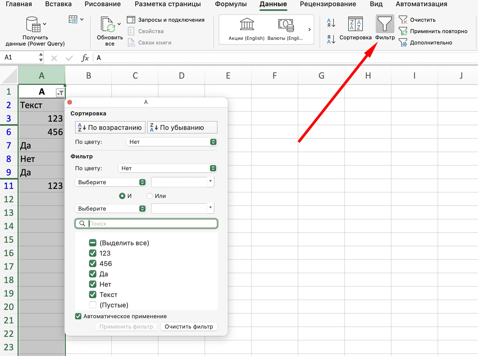Open the Sort dialog (Сортировка) icon
Viewport: 478px width, 356px height.
coord(355,24)
